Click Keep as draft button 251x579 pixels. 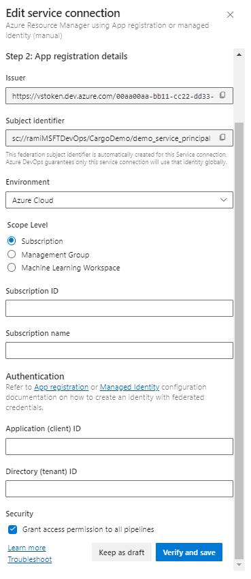(122, 552)
